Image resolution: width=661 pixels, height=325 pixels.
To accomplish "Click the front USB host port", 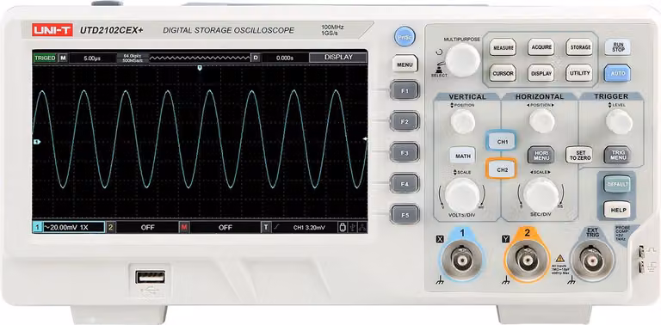I will tap(150, 277).
